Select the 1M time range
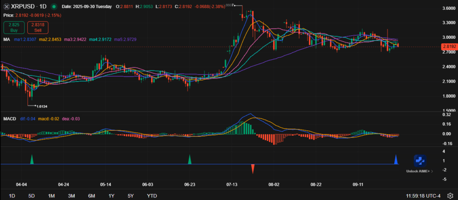Screen dimensions: 458x200 (x=51, y=196)
